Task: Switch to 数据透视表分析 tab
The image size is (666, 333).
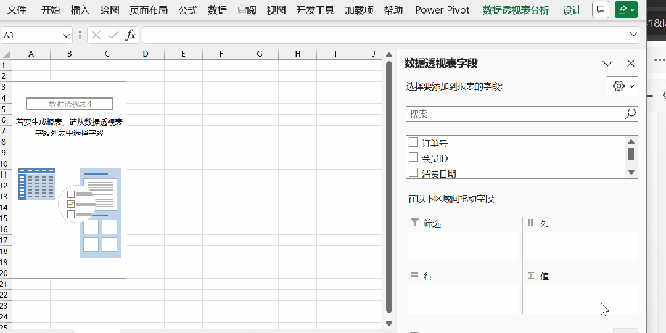Action: 516,10
